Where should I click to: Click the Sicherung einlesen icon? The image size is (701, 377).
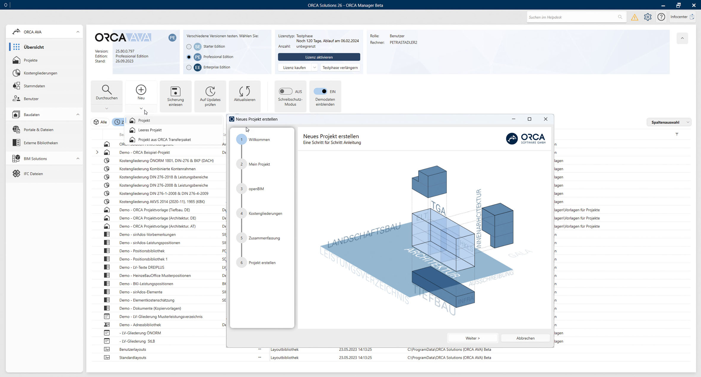click(x=175, y=91)
